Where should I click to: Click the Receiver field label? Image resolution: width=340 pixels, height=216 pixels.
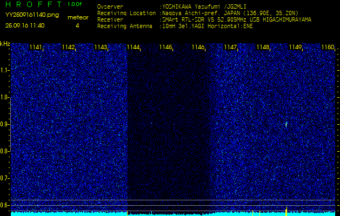coord(110,20)
